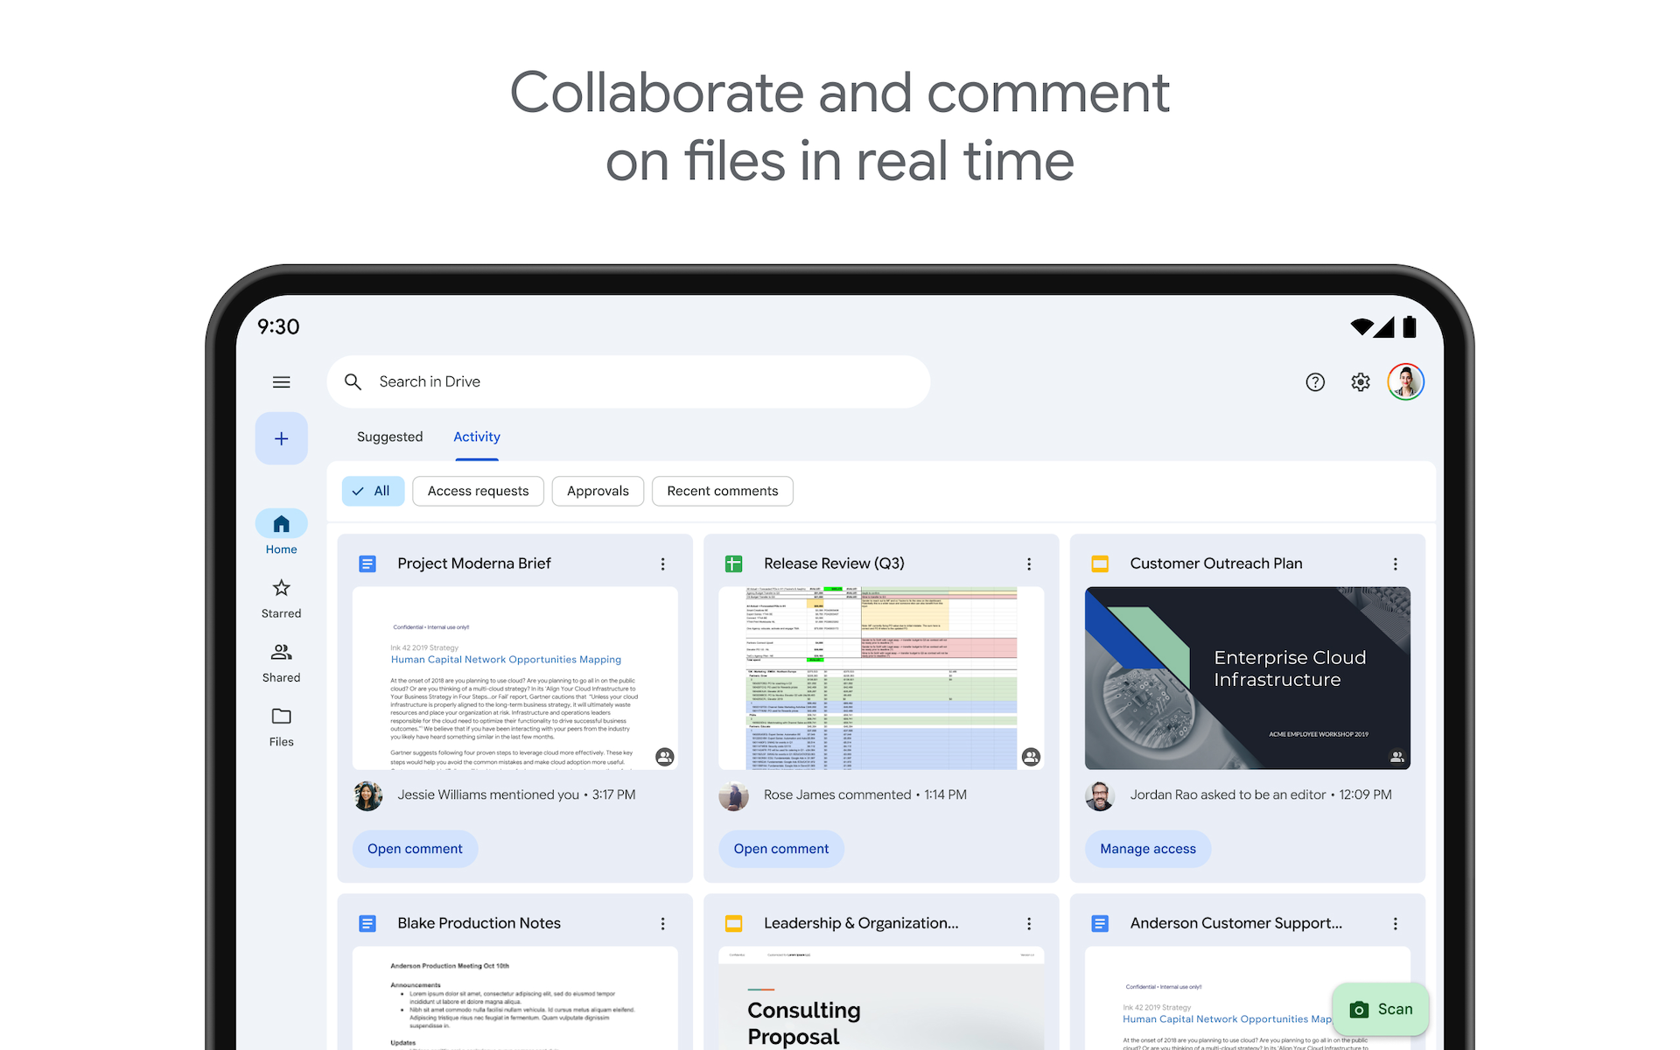This screenshot has width=1680, height=1050.
Task: Open the Help icon
Action: (x=1315, y=381)
